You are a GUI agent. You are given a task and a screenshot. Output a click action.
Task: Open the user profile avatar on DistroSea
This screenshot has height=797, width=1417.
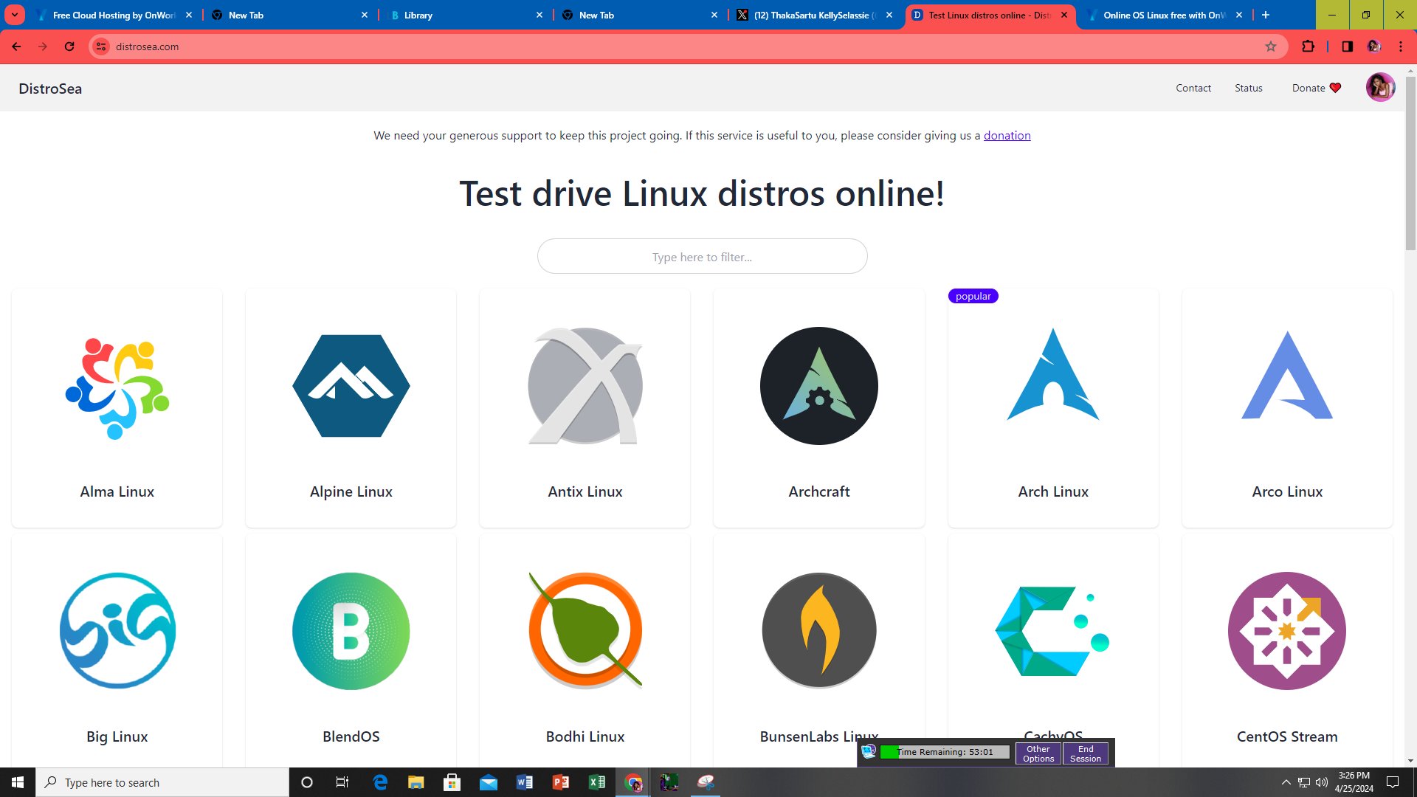coord(1380,88)
